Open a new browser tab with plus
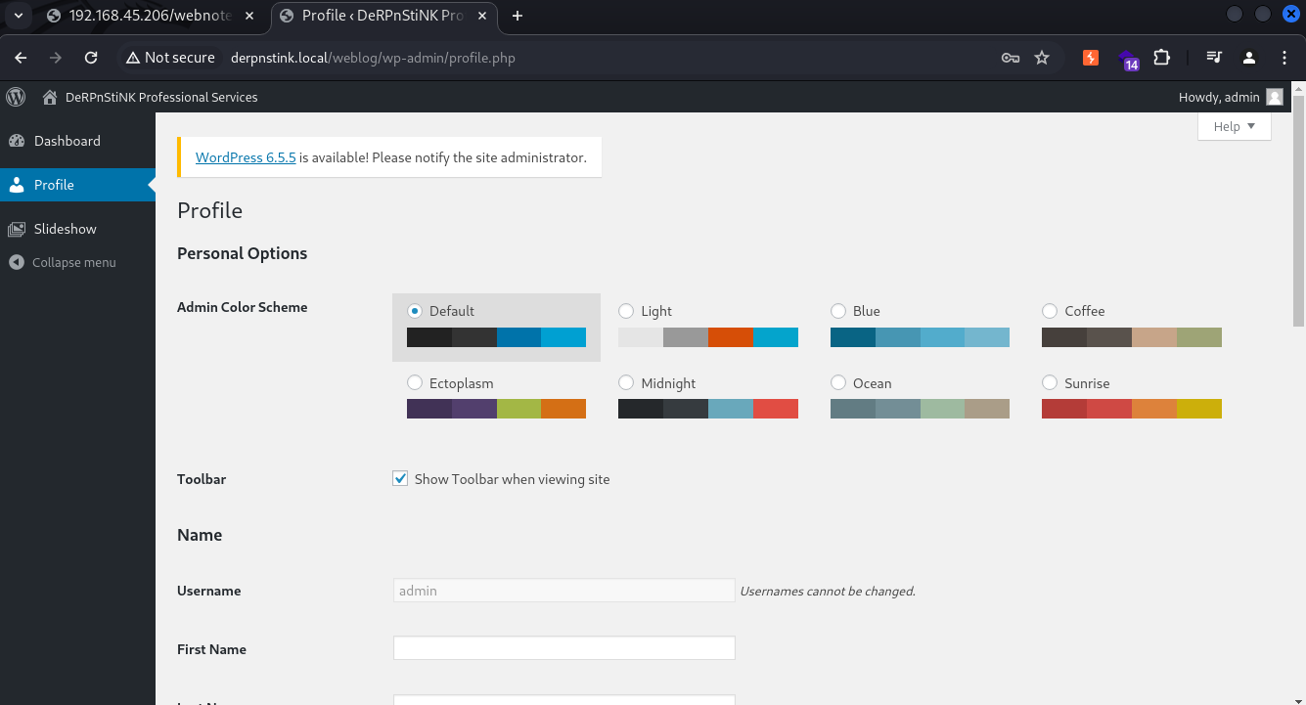 click(x=518, y=16)
